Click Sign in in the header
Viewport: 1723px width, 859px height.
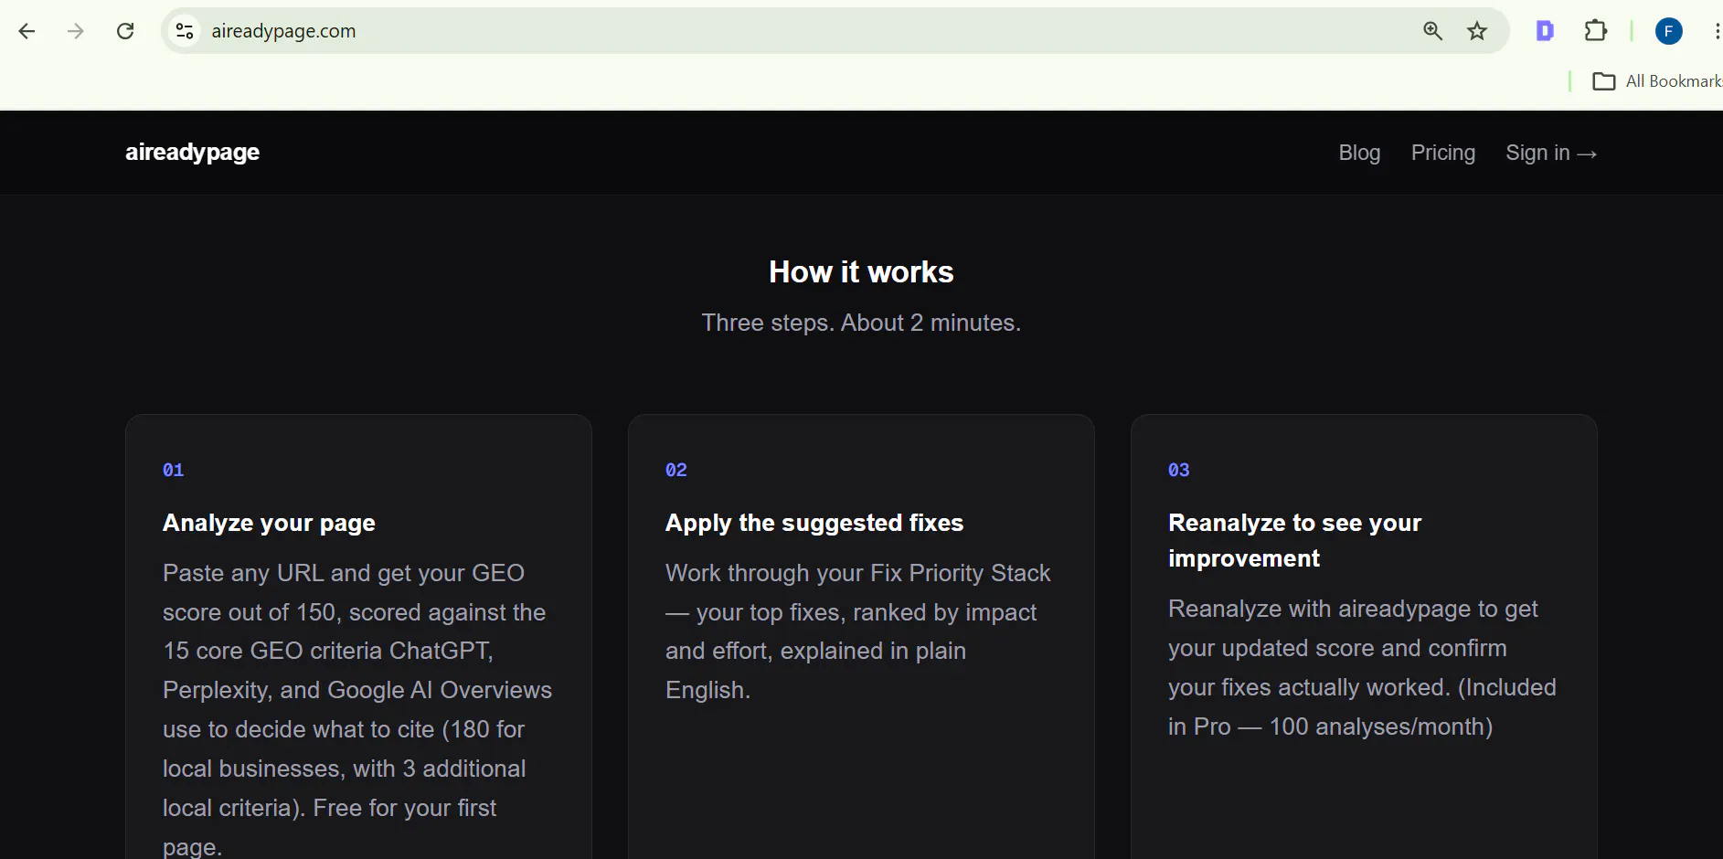1551,153
